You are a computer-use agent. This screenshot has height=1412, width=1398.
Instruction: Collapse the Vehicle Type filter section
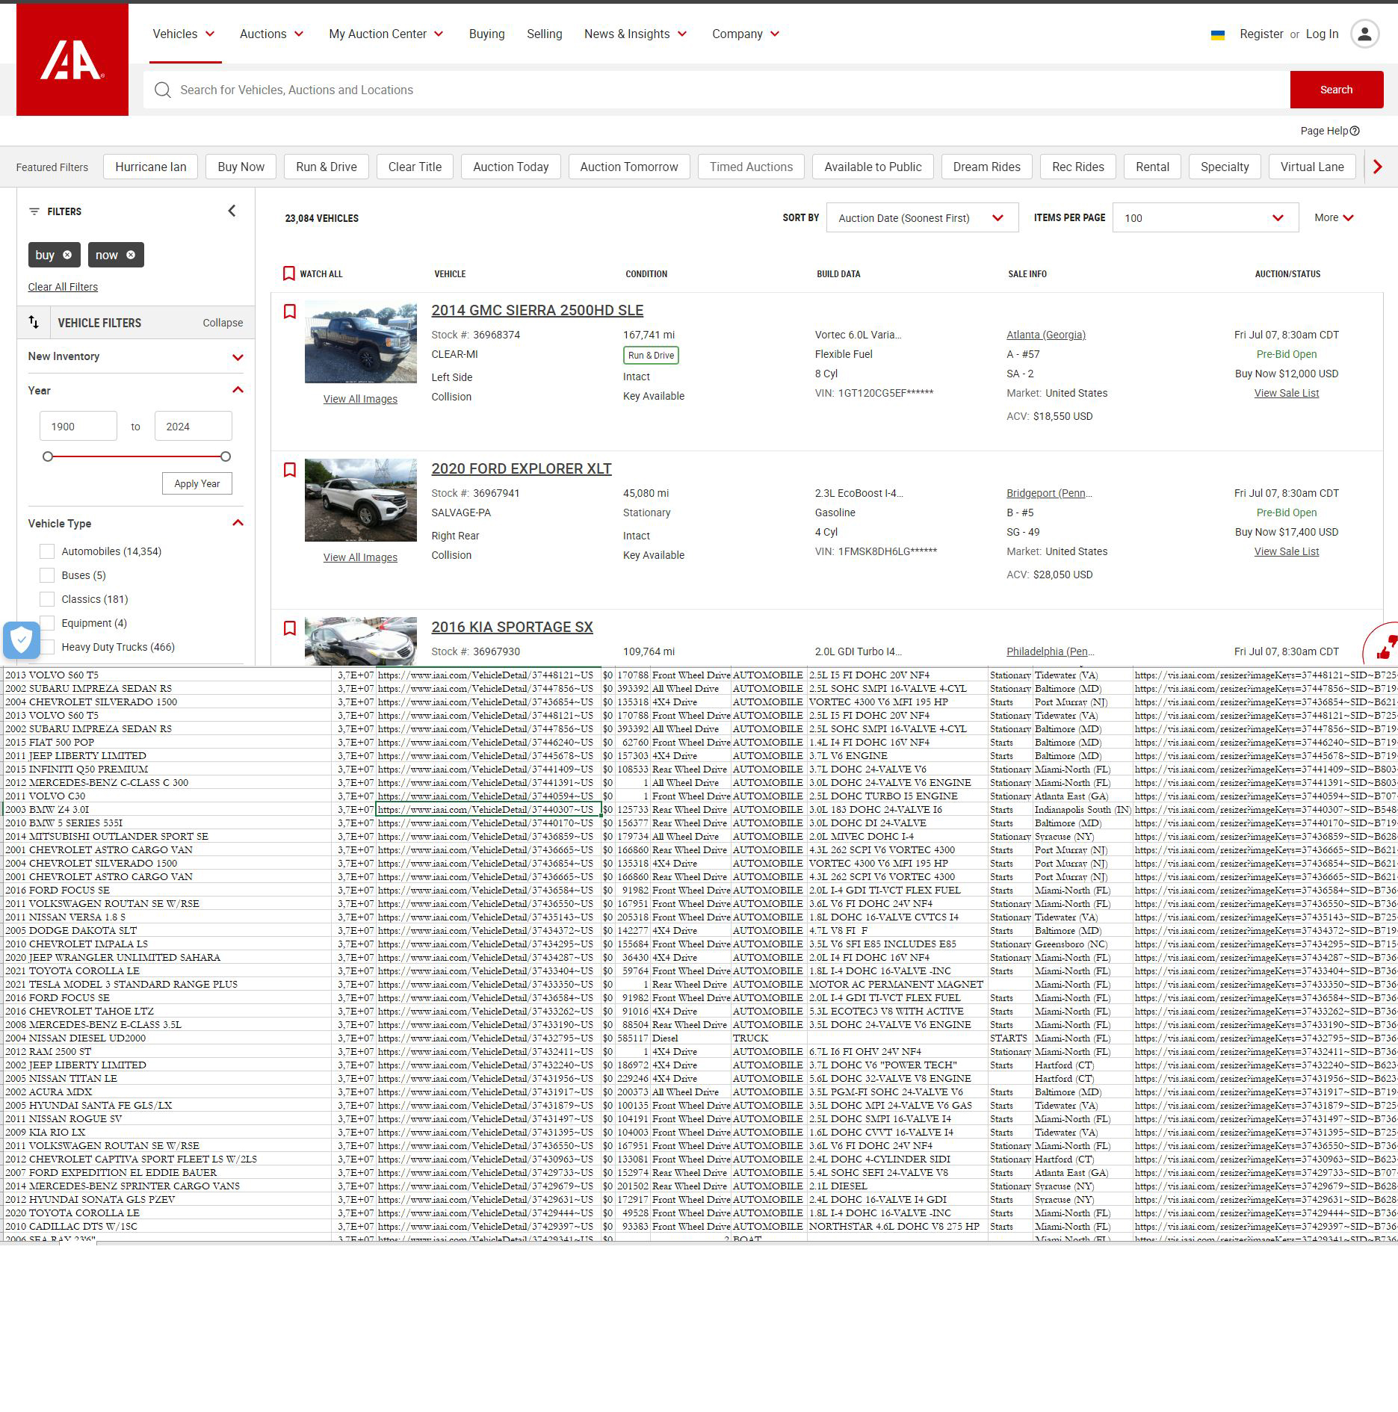tap(238, 523)
